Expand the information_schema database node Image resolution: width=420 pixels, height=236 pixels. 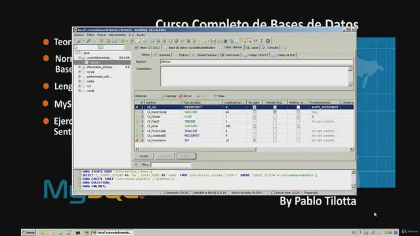click(79, 67)
